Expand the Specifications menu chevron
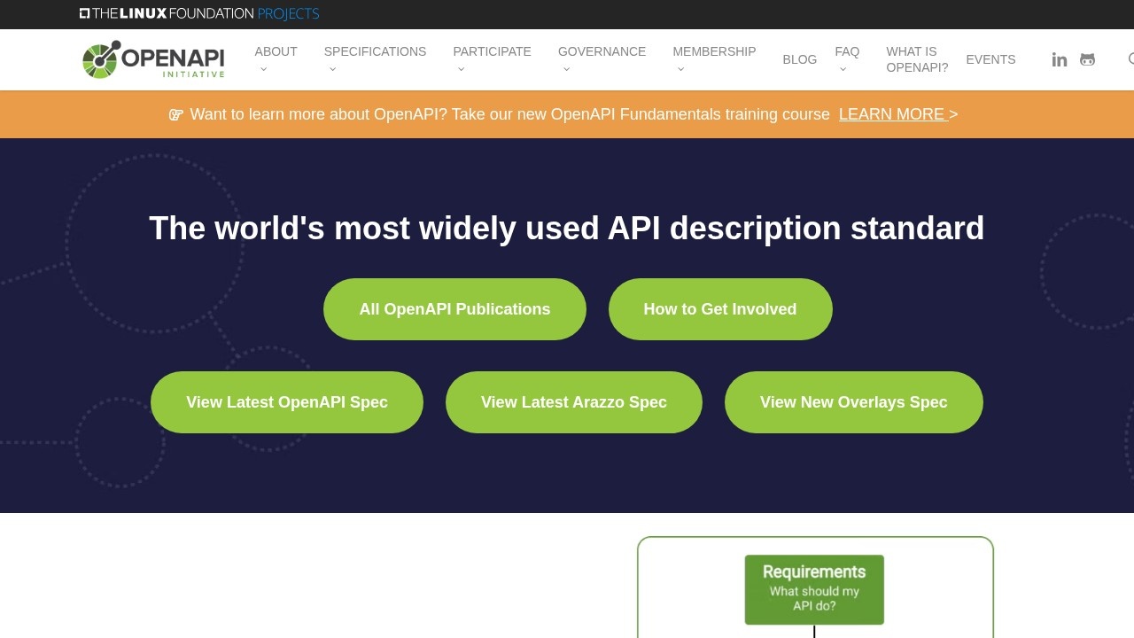1134x638 pixels. (332, 69)
